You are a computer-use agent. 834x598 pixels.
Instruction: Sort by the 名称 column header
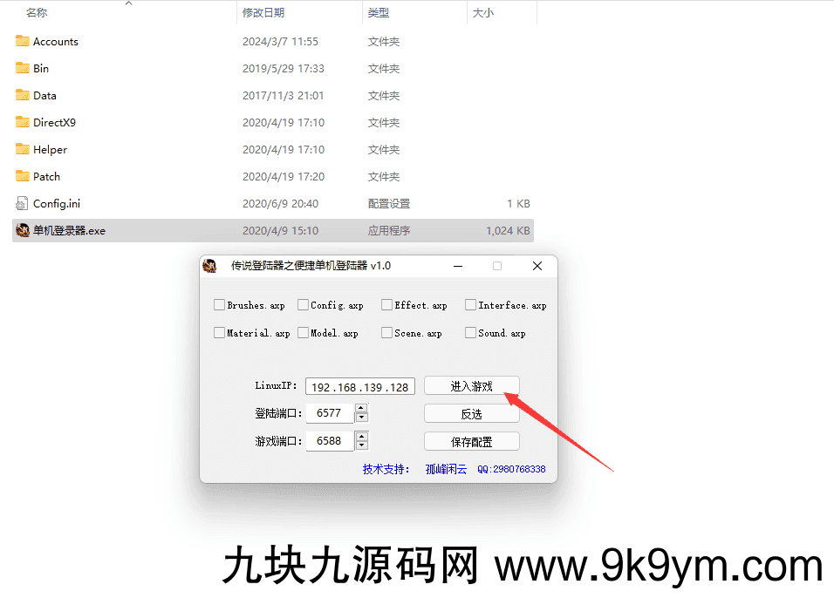[37, 13]
